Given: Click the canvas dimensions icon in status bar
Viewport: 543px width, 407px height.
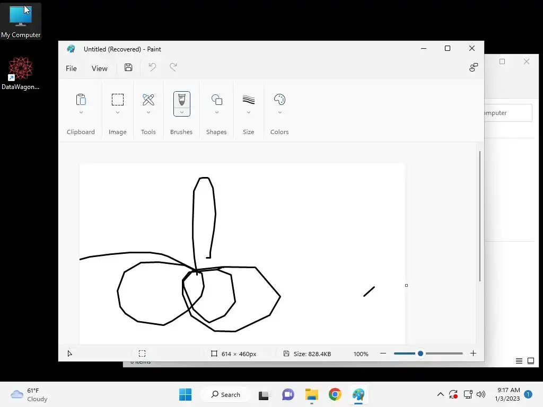Looking at the screenshot, I should [214, 353].
